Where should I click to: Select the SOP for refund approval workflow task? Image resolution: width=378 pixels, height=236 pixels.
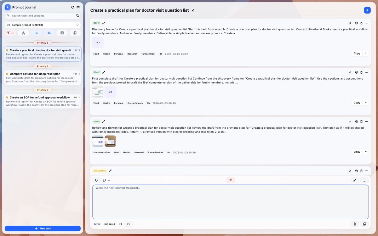tap(43, 101)
